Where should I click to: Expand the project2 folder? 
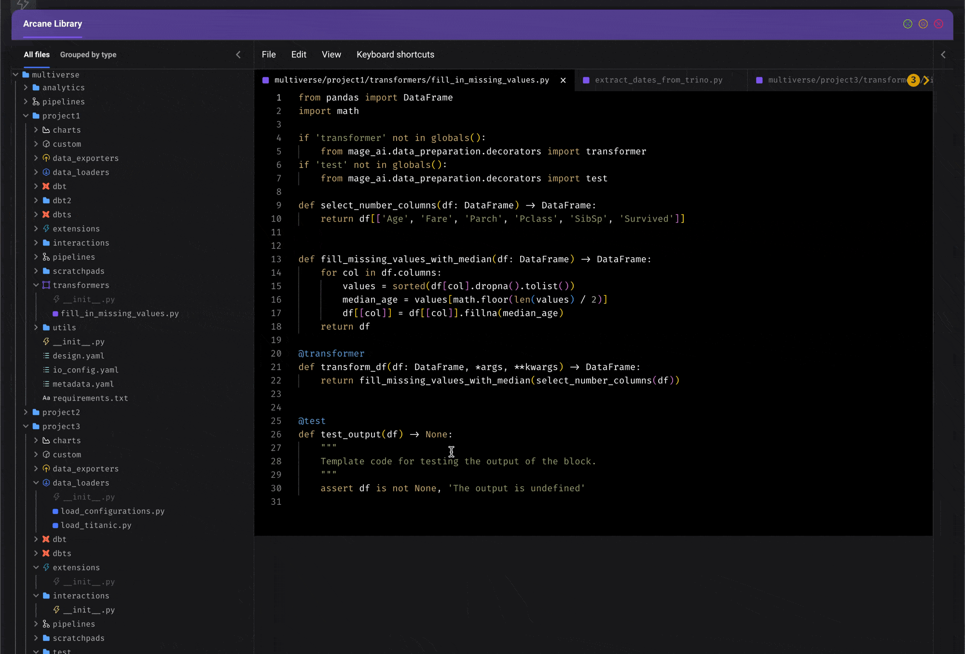[x=26, y=412]
